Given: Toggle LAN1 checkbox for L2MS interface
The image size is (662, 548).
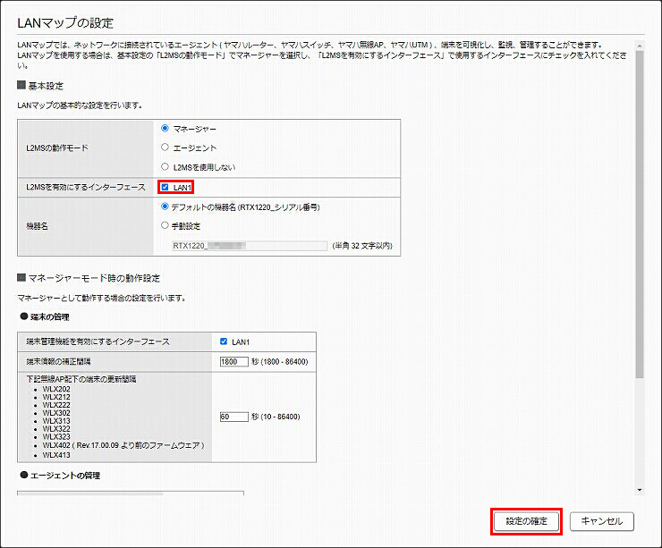Looking at the screenshot, I should pos(165,187).
